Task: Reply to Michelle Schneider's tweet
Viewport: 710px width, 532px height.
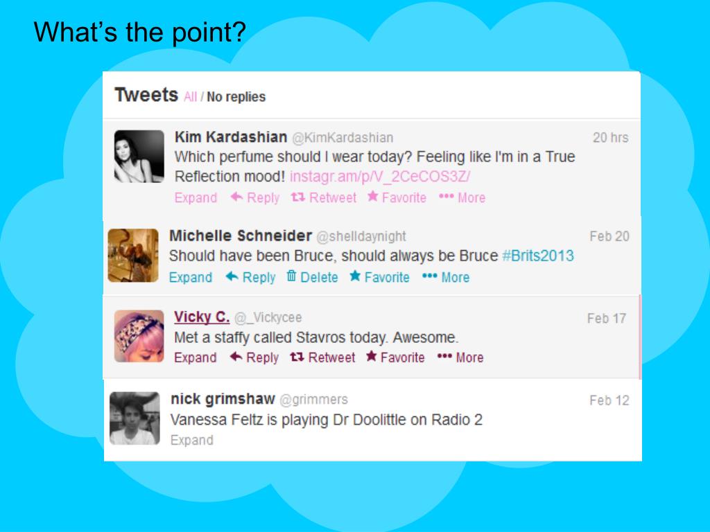Action: coord(250,277)
